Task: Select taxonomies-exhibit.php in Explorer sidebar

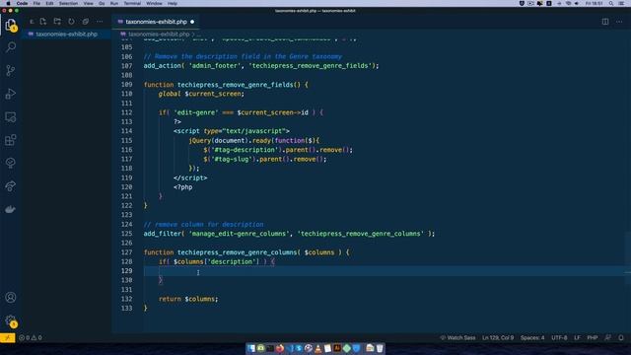Action: click(66, 35)
